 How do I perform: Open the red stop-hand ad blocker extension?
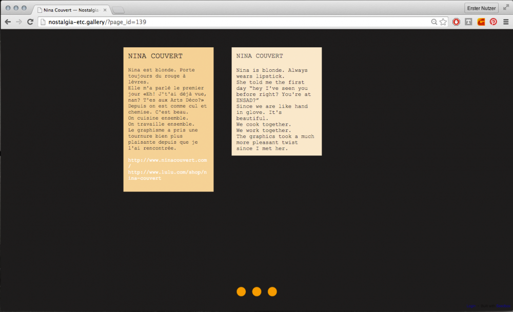point(456,22)
